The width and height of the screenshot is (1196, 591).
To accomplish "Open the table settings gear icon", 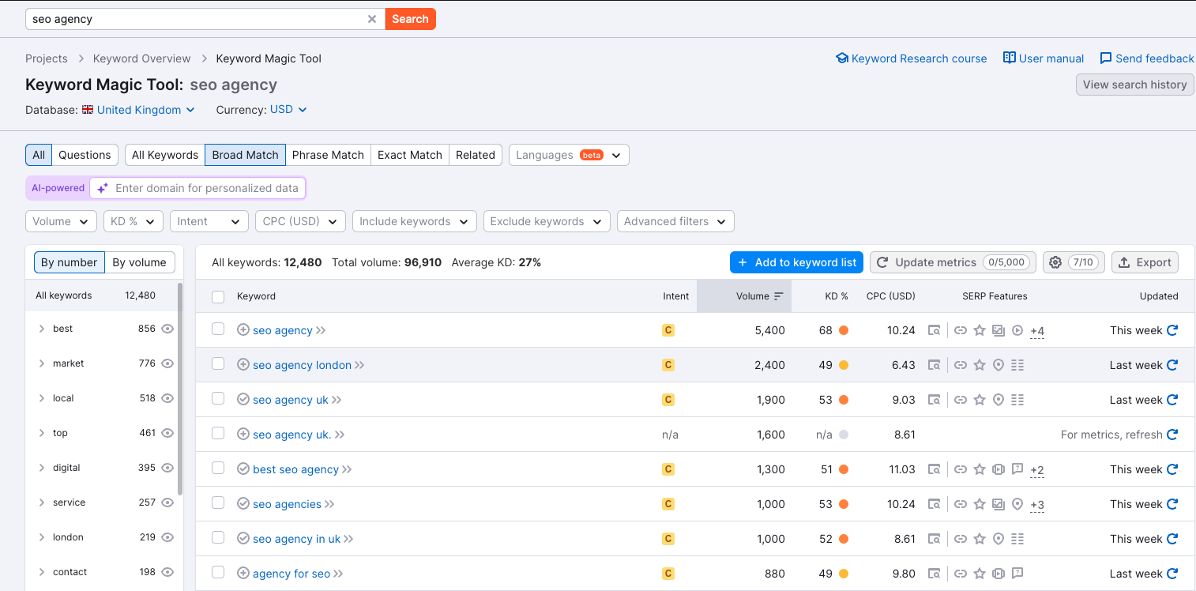I will [x=1056, y=262].
